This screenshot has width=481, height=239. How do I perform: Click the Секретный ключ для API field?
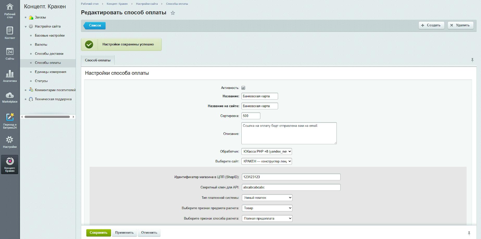291,187
